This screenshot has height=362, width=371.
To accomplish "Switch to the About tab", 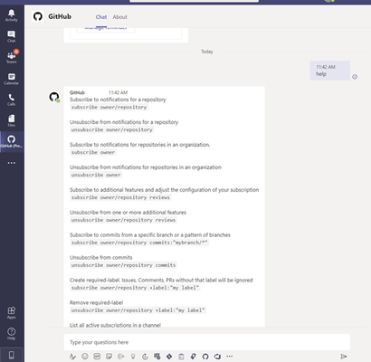I will coord(119,17).
